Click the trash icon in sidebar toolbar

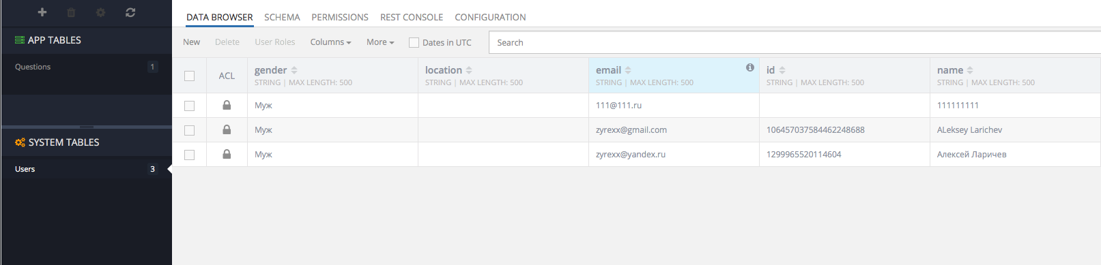(x=72, y=12)
